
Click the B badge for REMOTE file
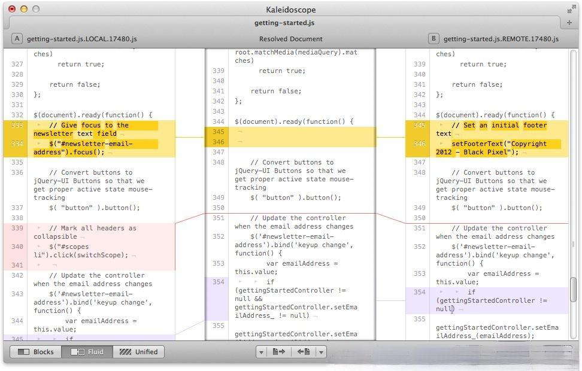click(434, 38)
